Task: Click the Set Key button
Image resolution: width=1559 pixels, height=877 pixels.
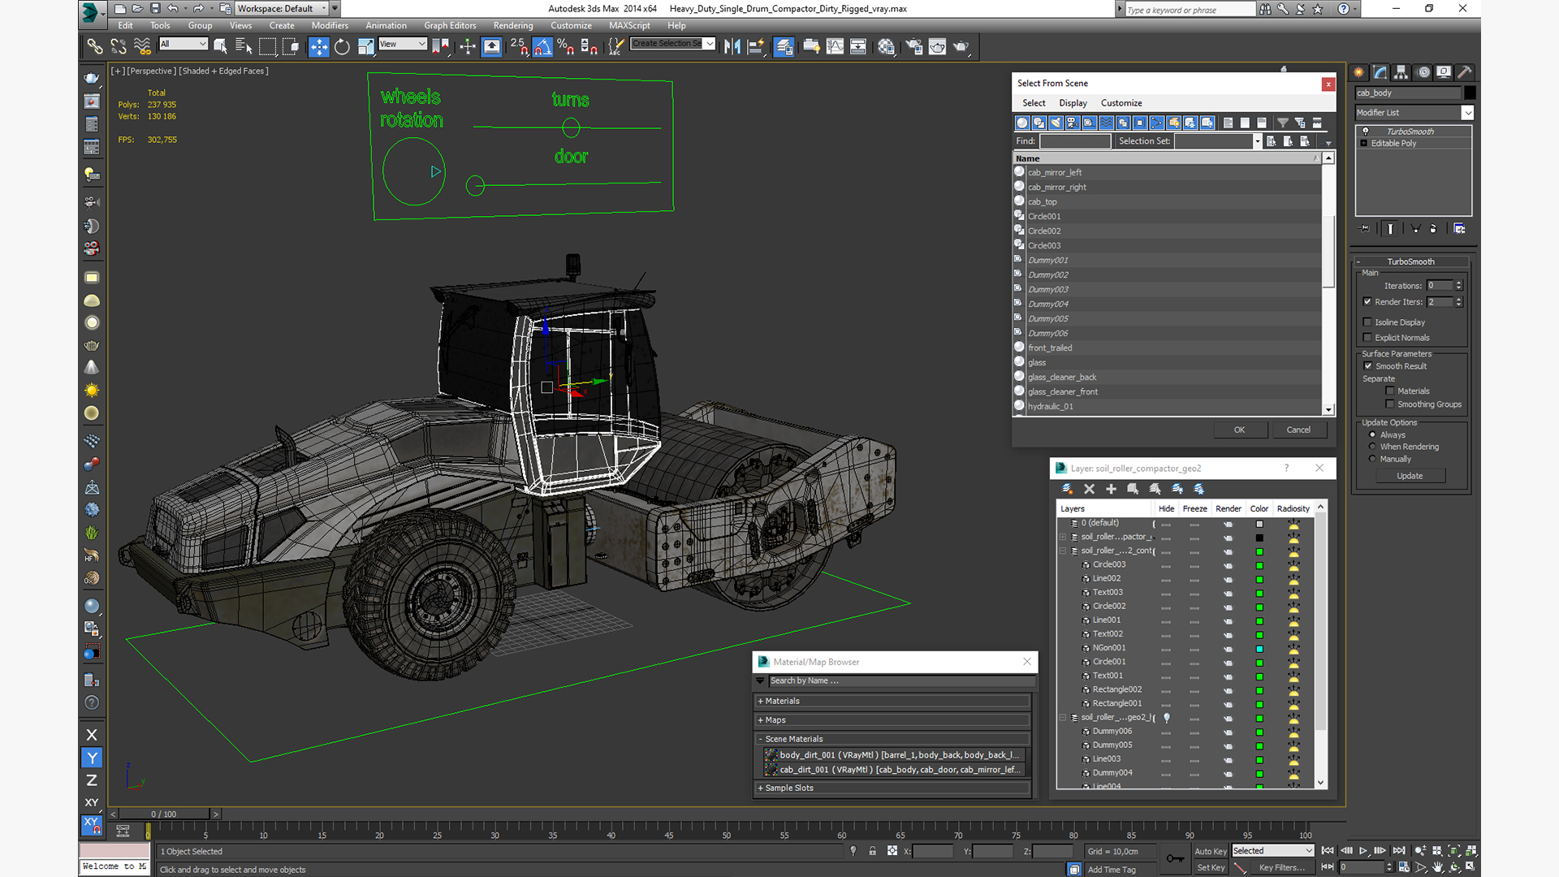Action: tap(1210, 868)
